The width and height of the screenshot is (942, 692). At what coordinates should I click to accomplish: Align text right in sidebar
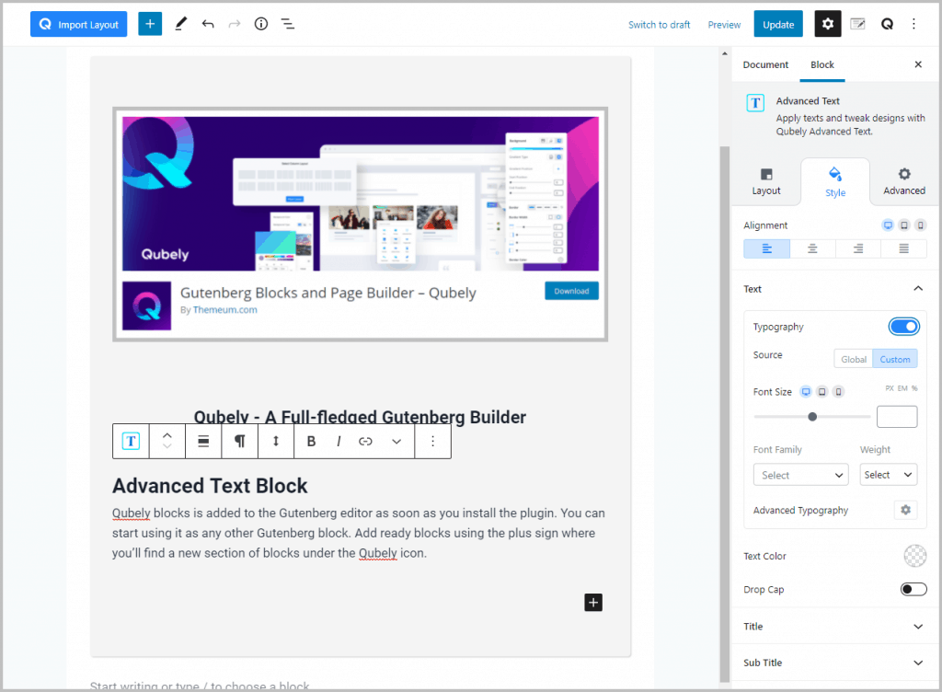[858, 248]
